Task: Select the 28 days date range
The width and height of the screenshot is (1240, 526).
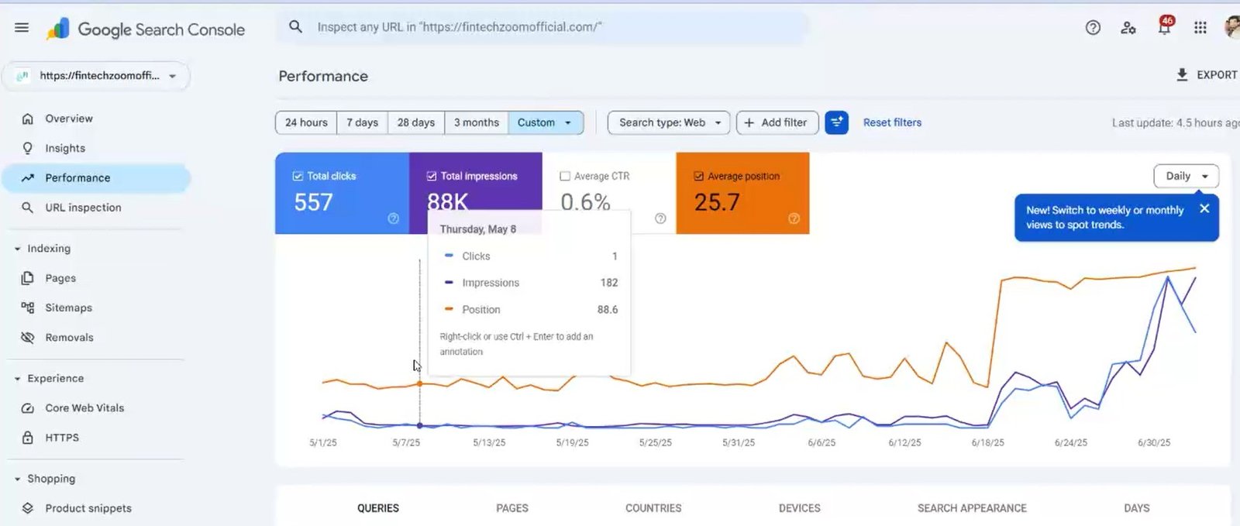Action: click(416, 122)
